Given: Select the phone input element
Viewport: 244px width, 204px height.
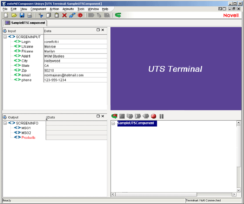Looking at the screenshot, I should coord(26,80).
